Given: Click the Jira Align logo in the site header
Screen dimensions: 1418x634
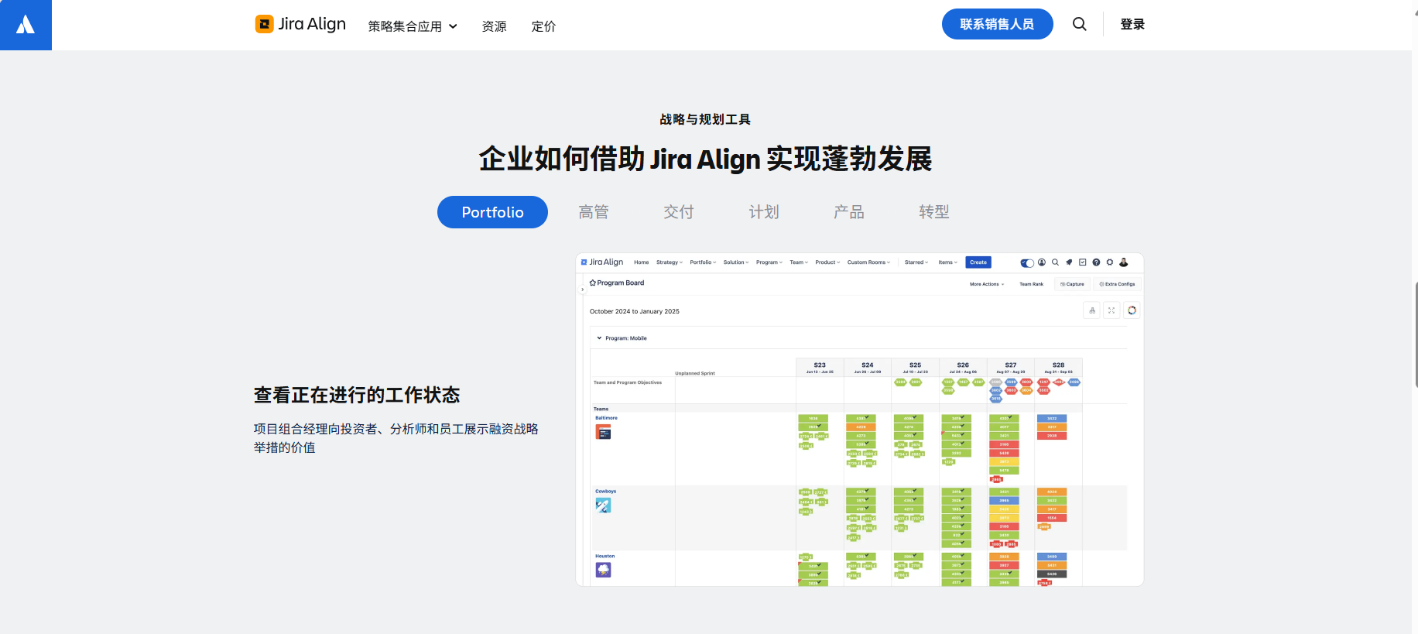Looking at the screenshot, I should click(300, 24).
